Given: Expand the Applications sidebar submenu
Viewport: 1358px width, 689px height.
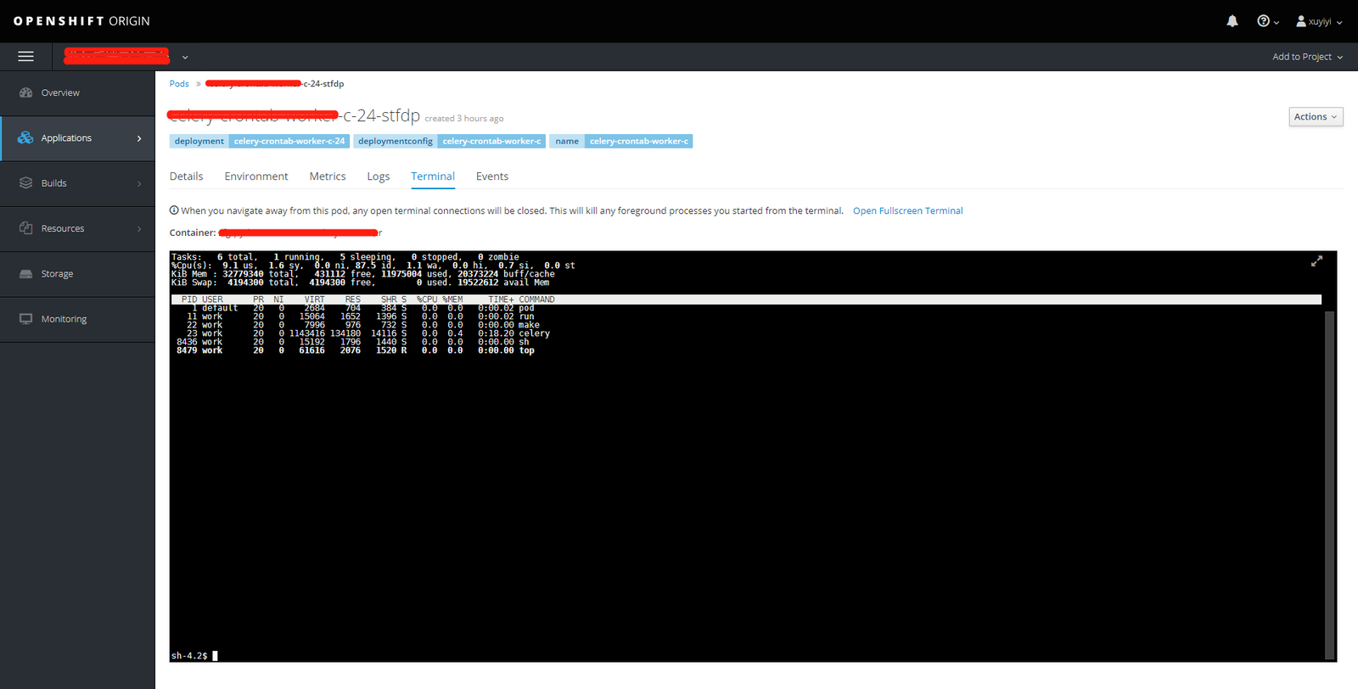Looking at the screenshot, I should click(x=139, y=138).
